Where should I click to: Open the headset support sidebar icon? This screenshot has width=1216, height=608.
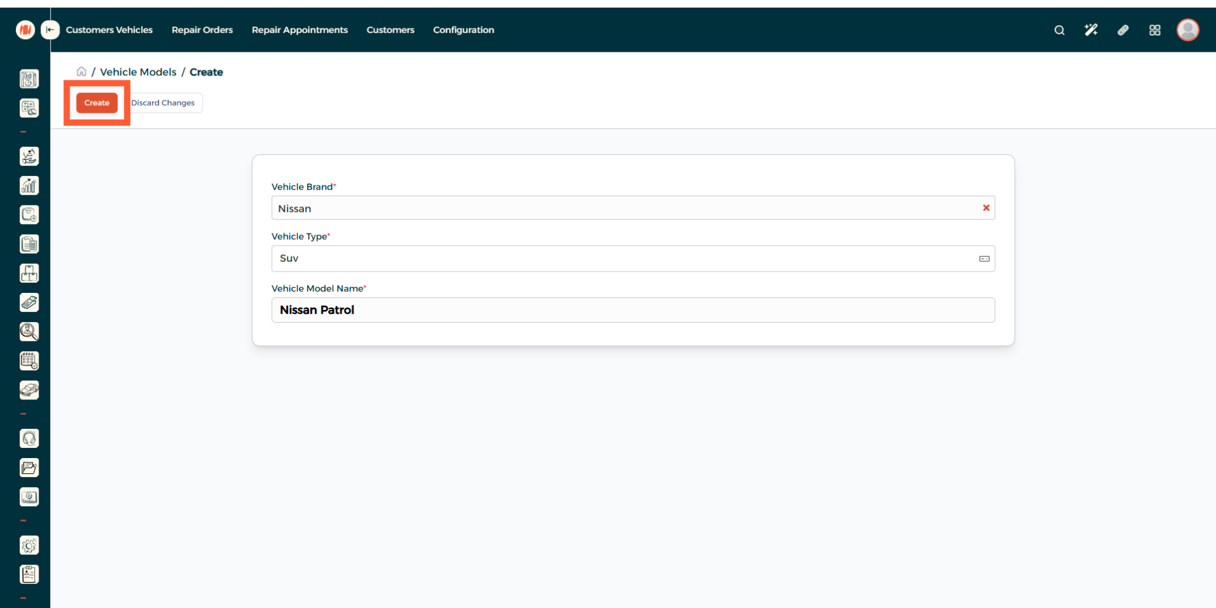click(x=29, y=438)
